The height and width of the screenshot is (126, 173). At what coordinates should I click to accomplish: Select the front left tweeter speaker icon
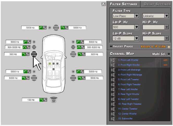(x=34, y=42)
